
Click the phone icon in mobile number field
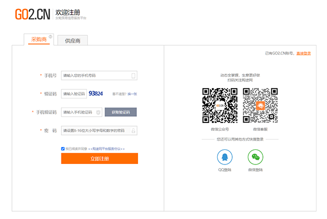pos(133,76)
